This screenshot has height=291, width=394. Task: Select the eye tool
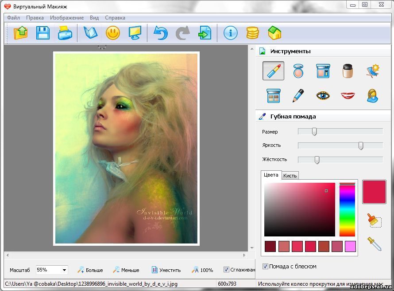coord(323,96)
